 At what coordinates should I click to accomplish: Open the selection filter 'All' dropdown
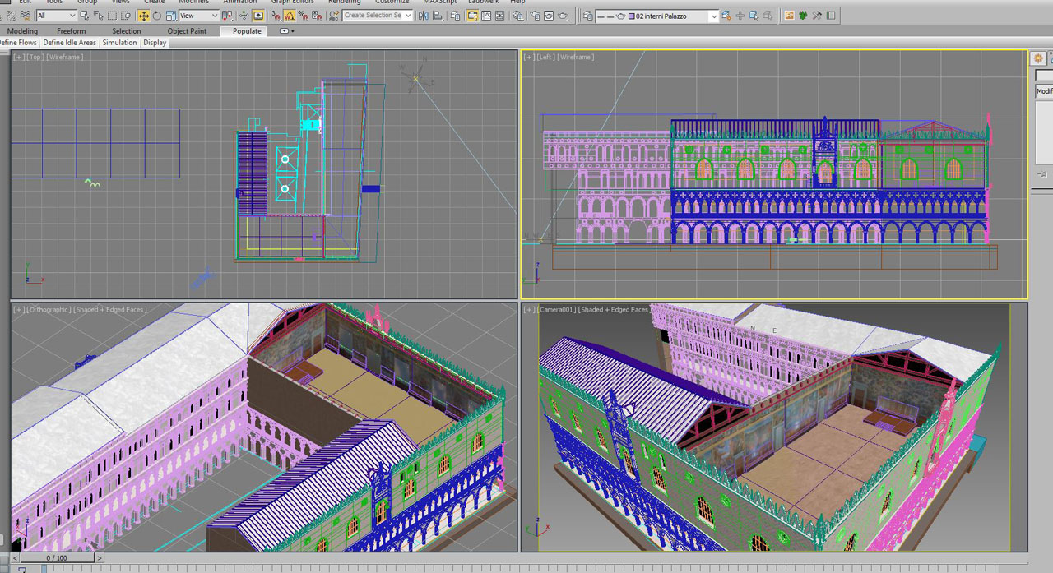point(56,16)
